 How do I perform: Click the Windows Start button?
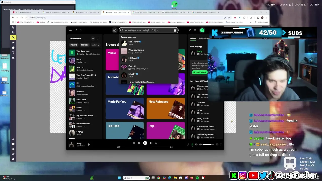[x=119, y=178]
